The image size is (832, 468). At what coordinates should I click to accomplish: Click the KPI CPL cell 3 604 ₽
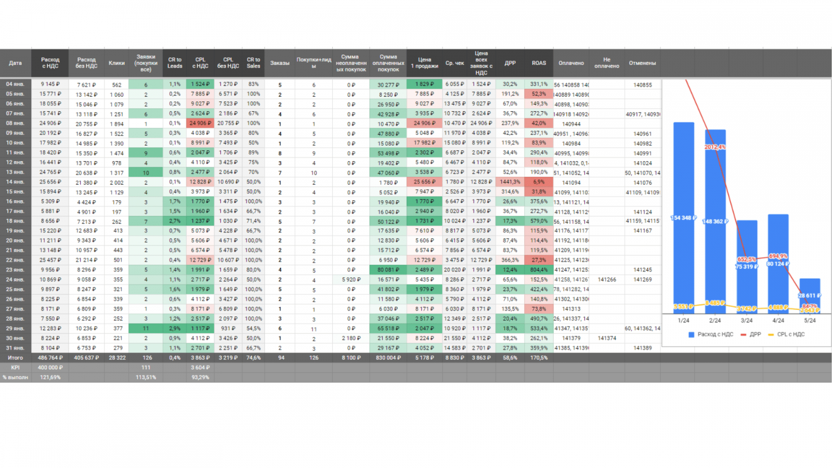point(200,368)
